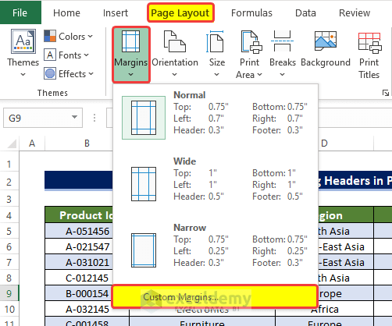Open theme Colors dropdown
The width and height of the screenshot is (392, 326).
(x=69, y=37)
